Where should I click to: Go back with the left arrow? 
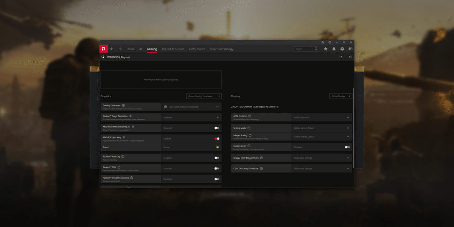point(112,49)
